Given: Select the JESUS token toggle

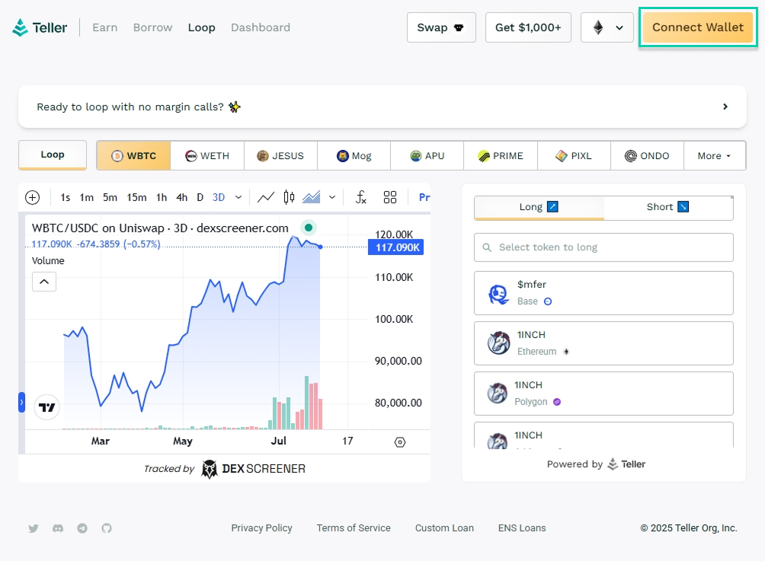Looking at the screenshot, I should tap(280, 156).
